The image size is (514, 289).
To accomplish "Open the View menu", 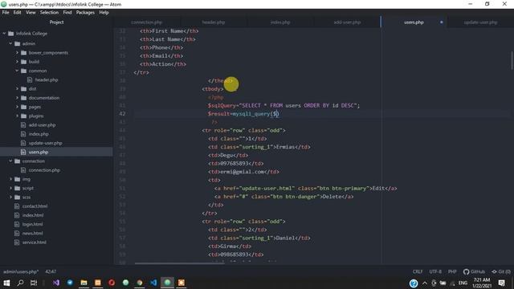I will [x=31, y=13].
